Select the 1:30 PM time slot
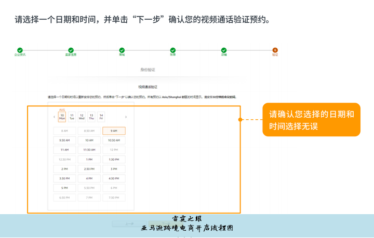Screen dimensions: 374x238 [x=114, y=160]
